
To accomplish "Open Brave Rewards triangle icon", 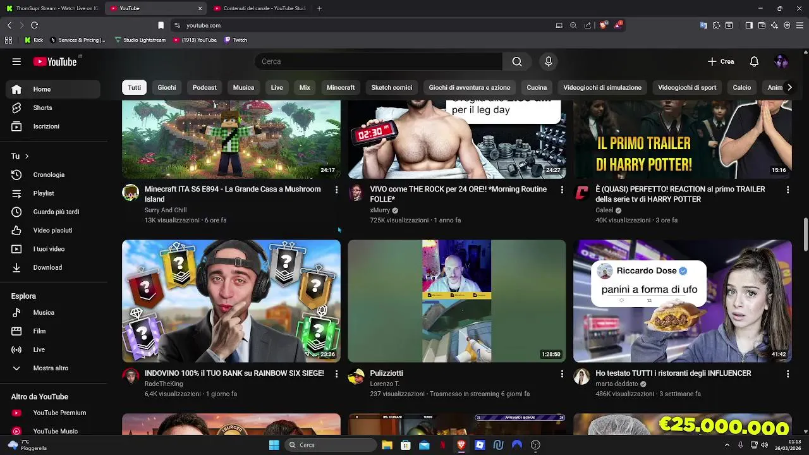I will tap(617, 25).
